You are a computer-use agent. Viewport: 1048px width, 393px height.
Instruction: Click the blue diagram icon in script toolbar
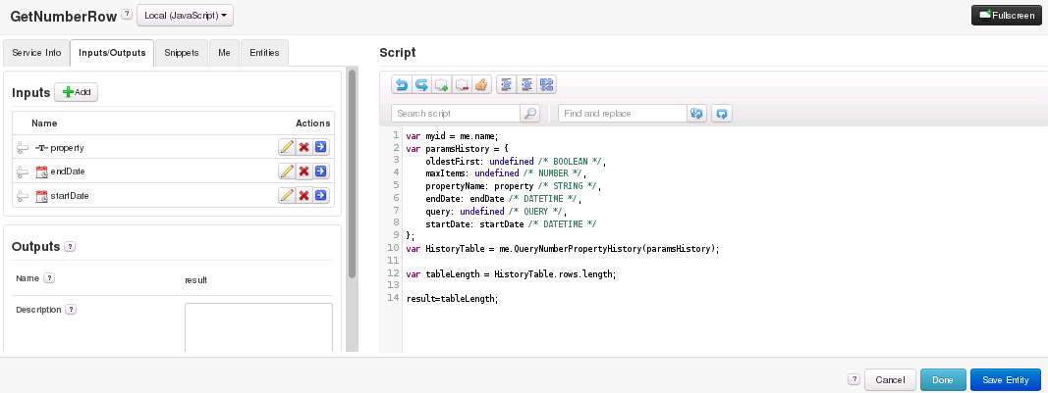(547, 84)
